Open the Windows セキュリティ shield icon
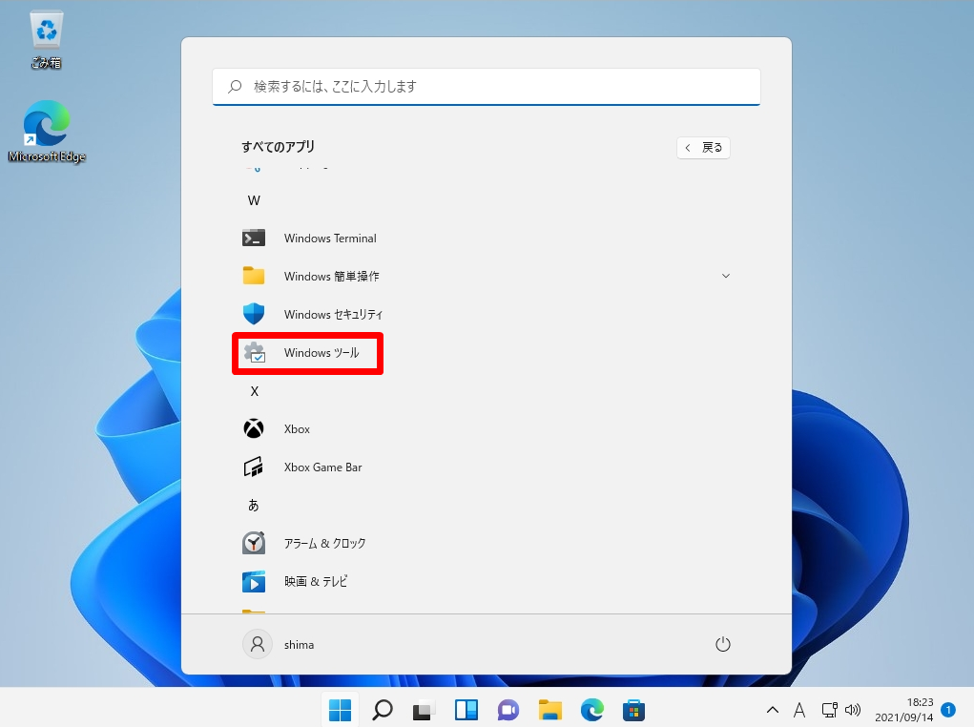Image resolution: width=974 pixels, height=727 pixels. pyautogui.click(x=254, y=314)
